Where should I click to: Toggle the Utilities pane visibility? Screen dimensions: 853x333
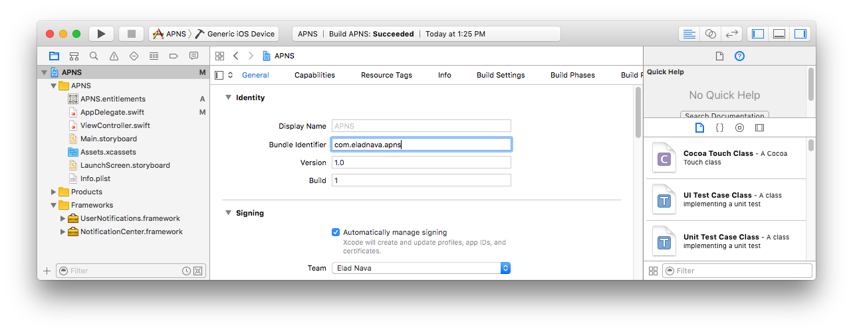[800, 34]
